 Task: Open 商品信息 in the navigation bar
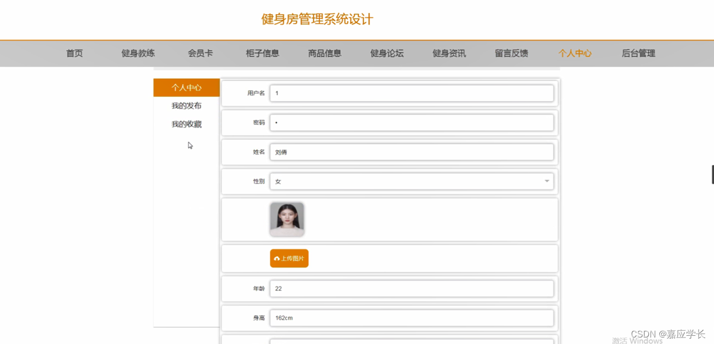tap(325, 54)
